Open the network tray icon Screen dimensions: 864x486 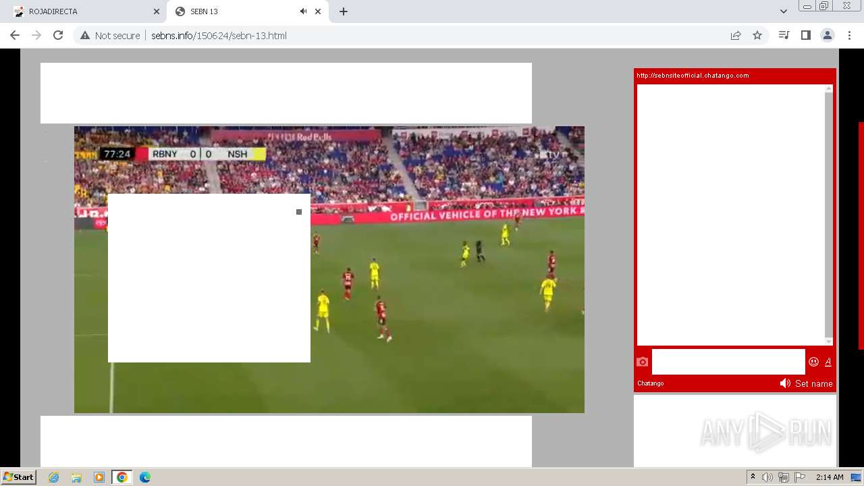pyautogui.click(x=784, y=477)
